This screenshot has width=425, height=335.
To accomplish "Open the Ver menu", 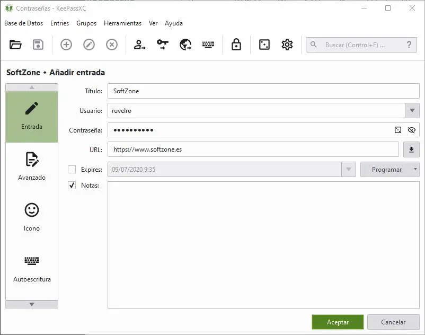I will tap(153, 23).
